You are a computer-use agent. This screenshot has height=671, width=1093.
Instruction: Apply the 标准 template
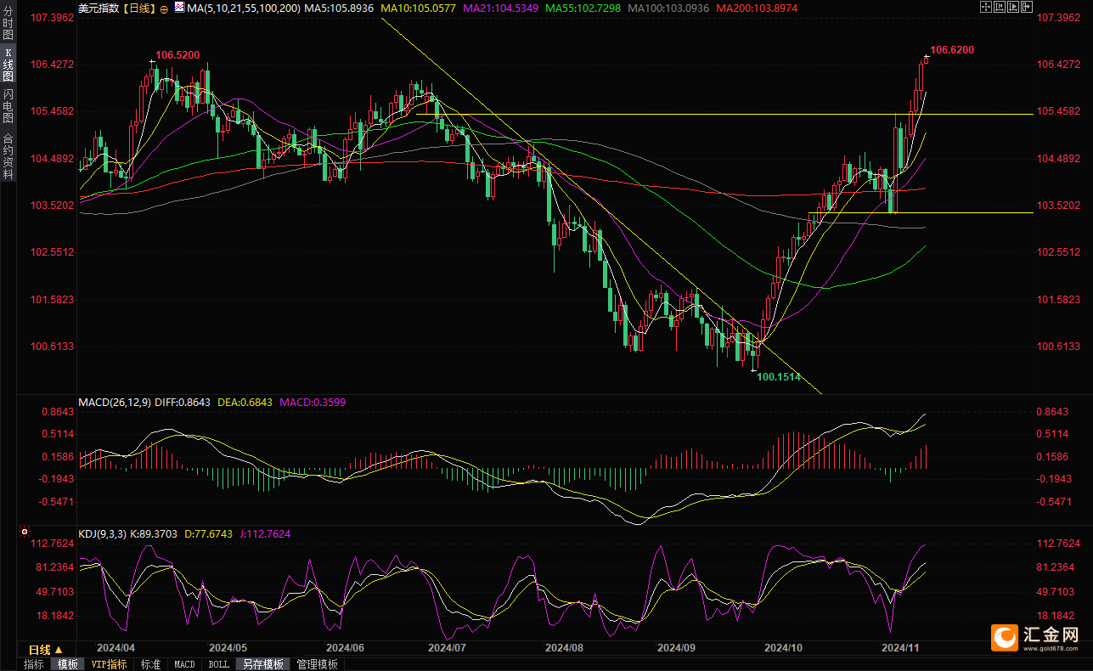point(151,664)
